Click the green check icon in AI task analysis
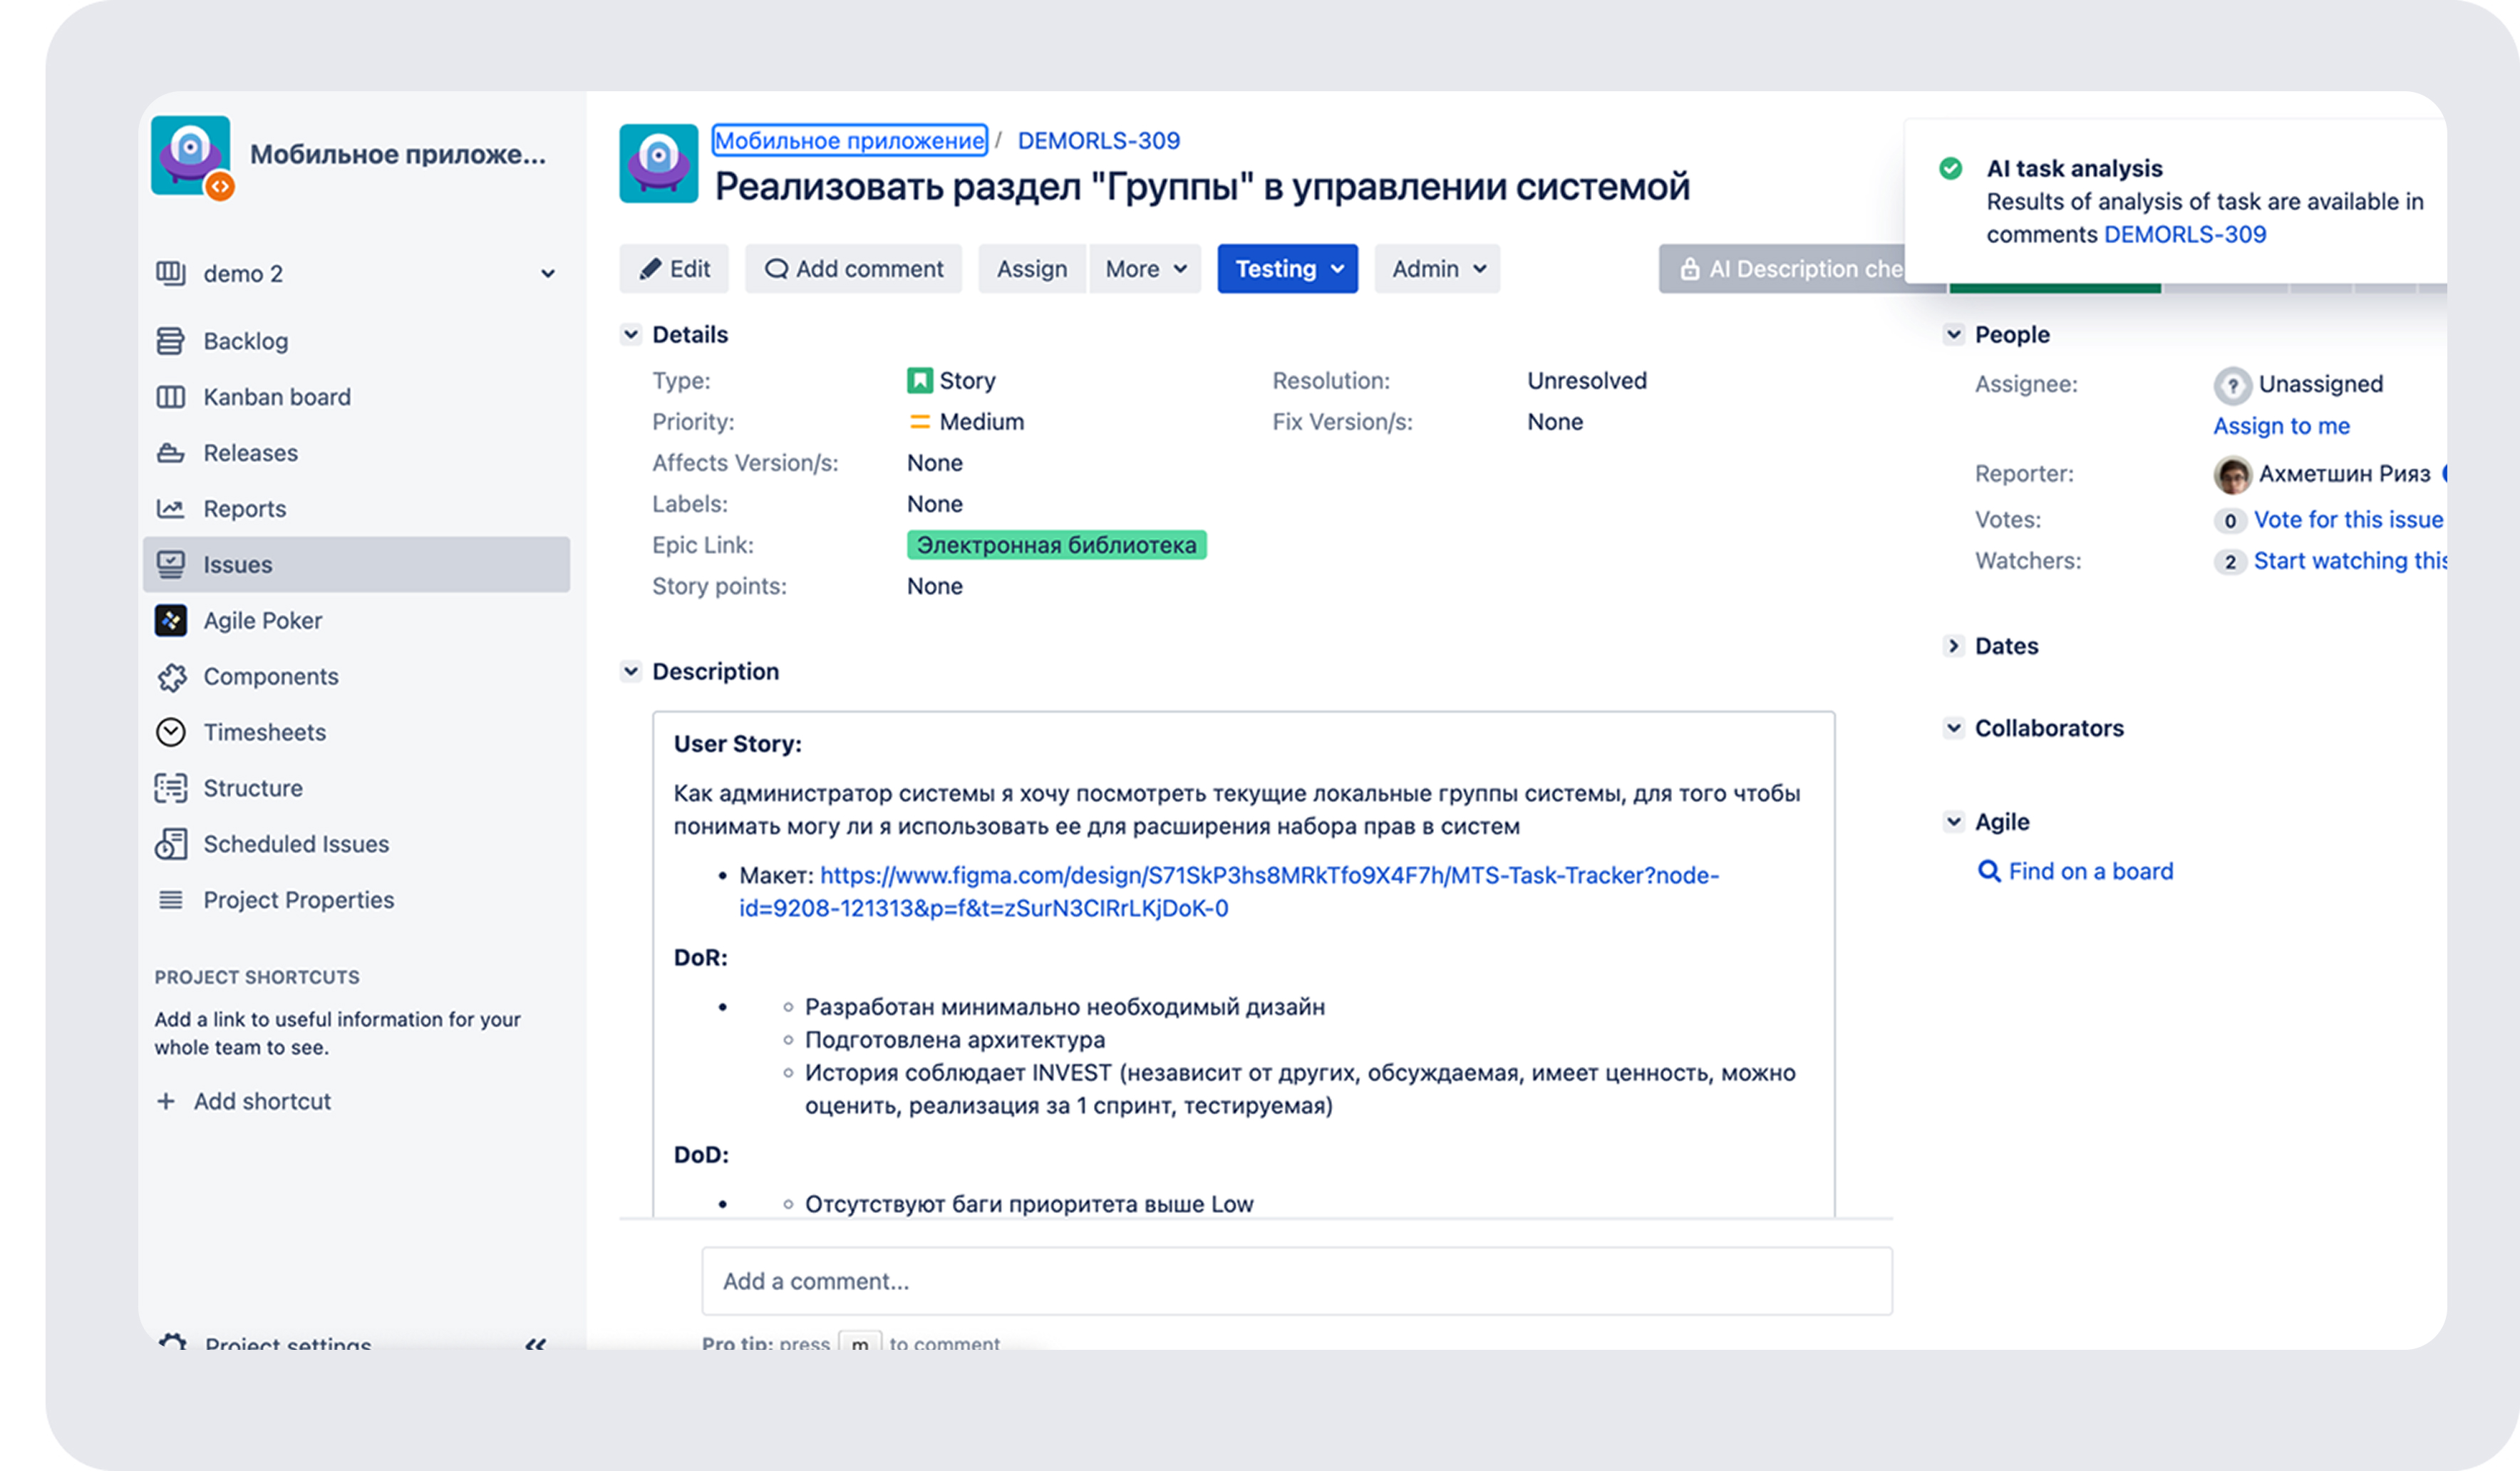This screenshot has width=2520, height=1471. [1950, 168]
